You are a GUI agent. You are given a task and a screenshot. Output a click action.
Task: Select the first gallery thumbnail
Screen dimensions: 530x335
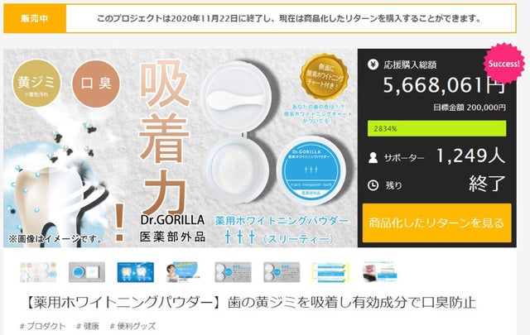pos(38,272)
